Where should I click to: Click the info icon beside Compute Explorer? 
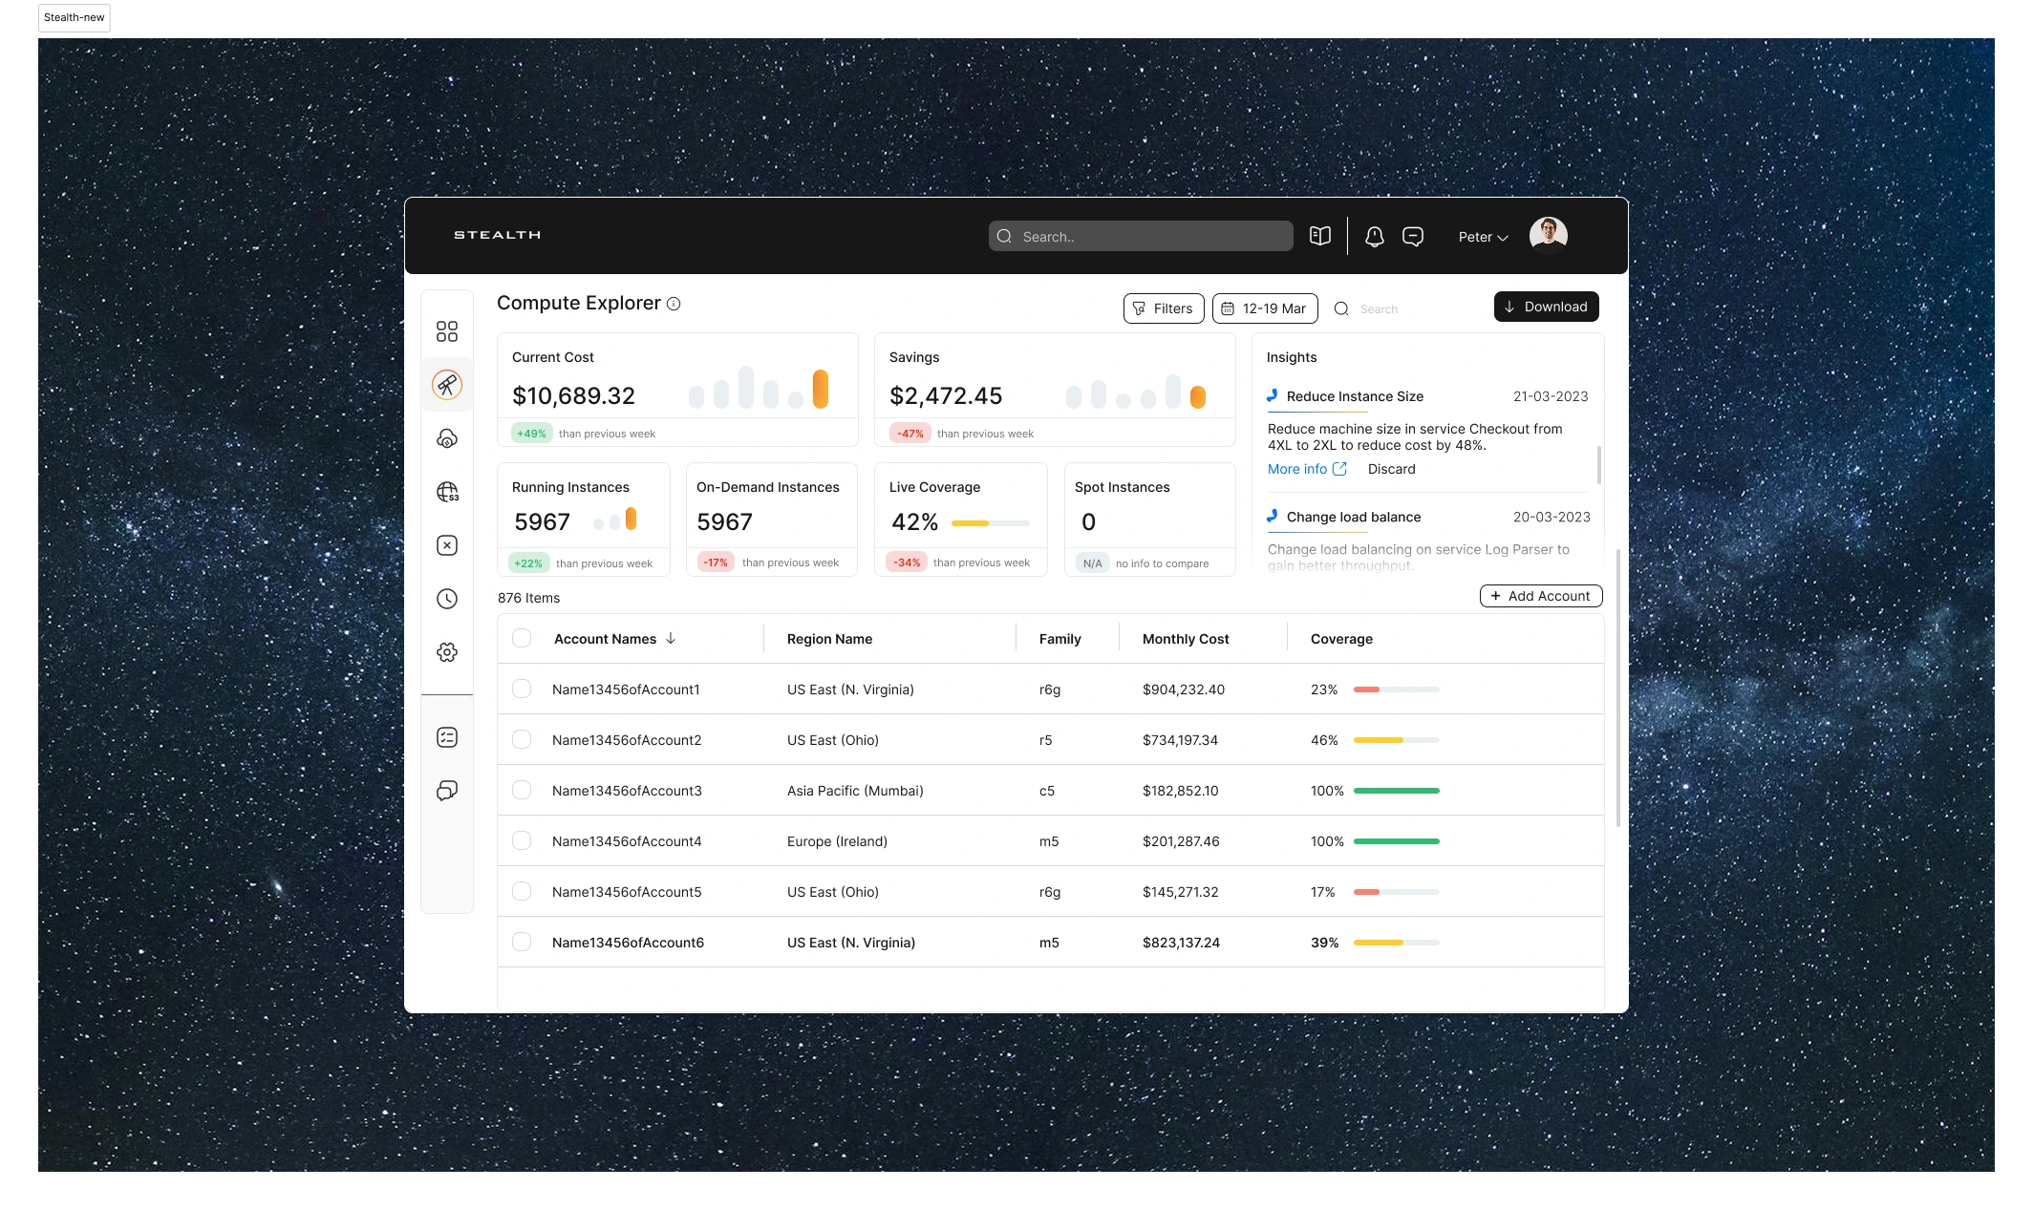click(674, 304)
